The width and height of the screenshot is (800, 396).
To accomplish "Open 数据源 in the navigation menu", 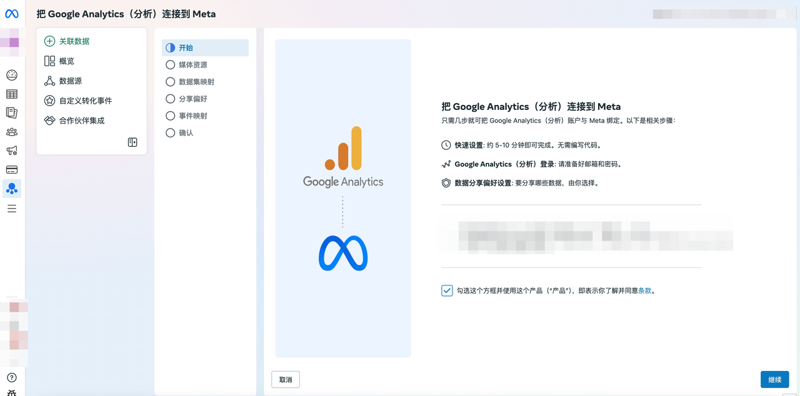I will pyautogui.click(x=70, y=81).
